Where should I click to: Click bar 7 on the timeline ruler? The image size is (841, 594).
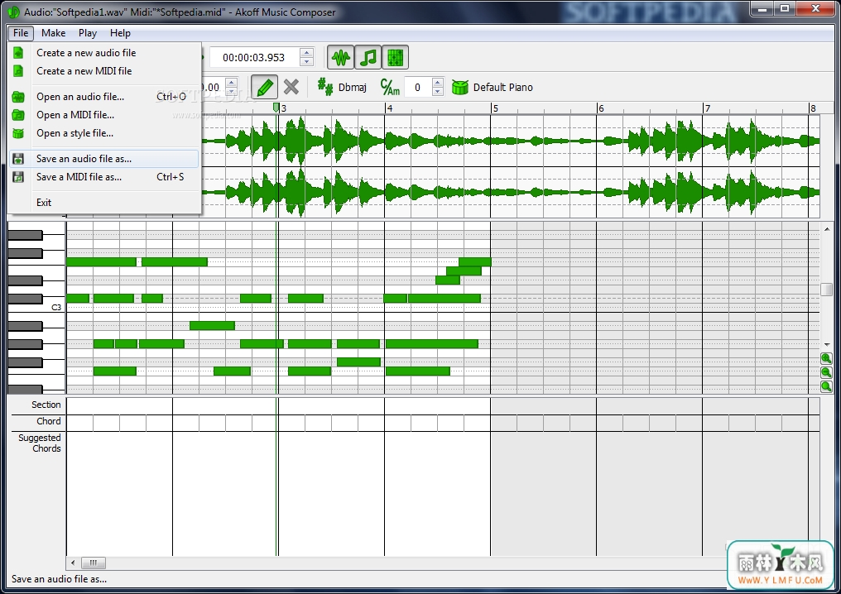click(708, 108)
